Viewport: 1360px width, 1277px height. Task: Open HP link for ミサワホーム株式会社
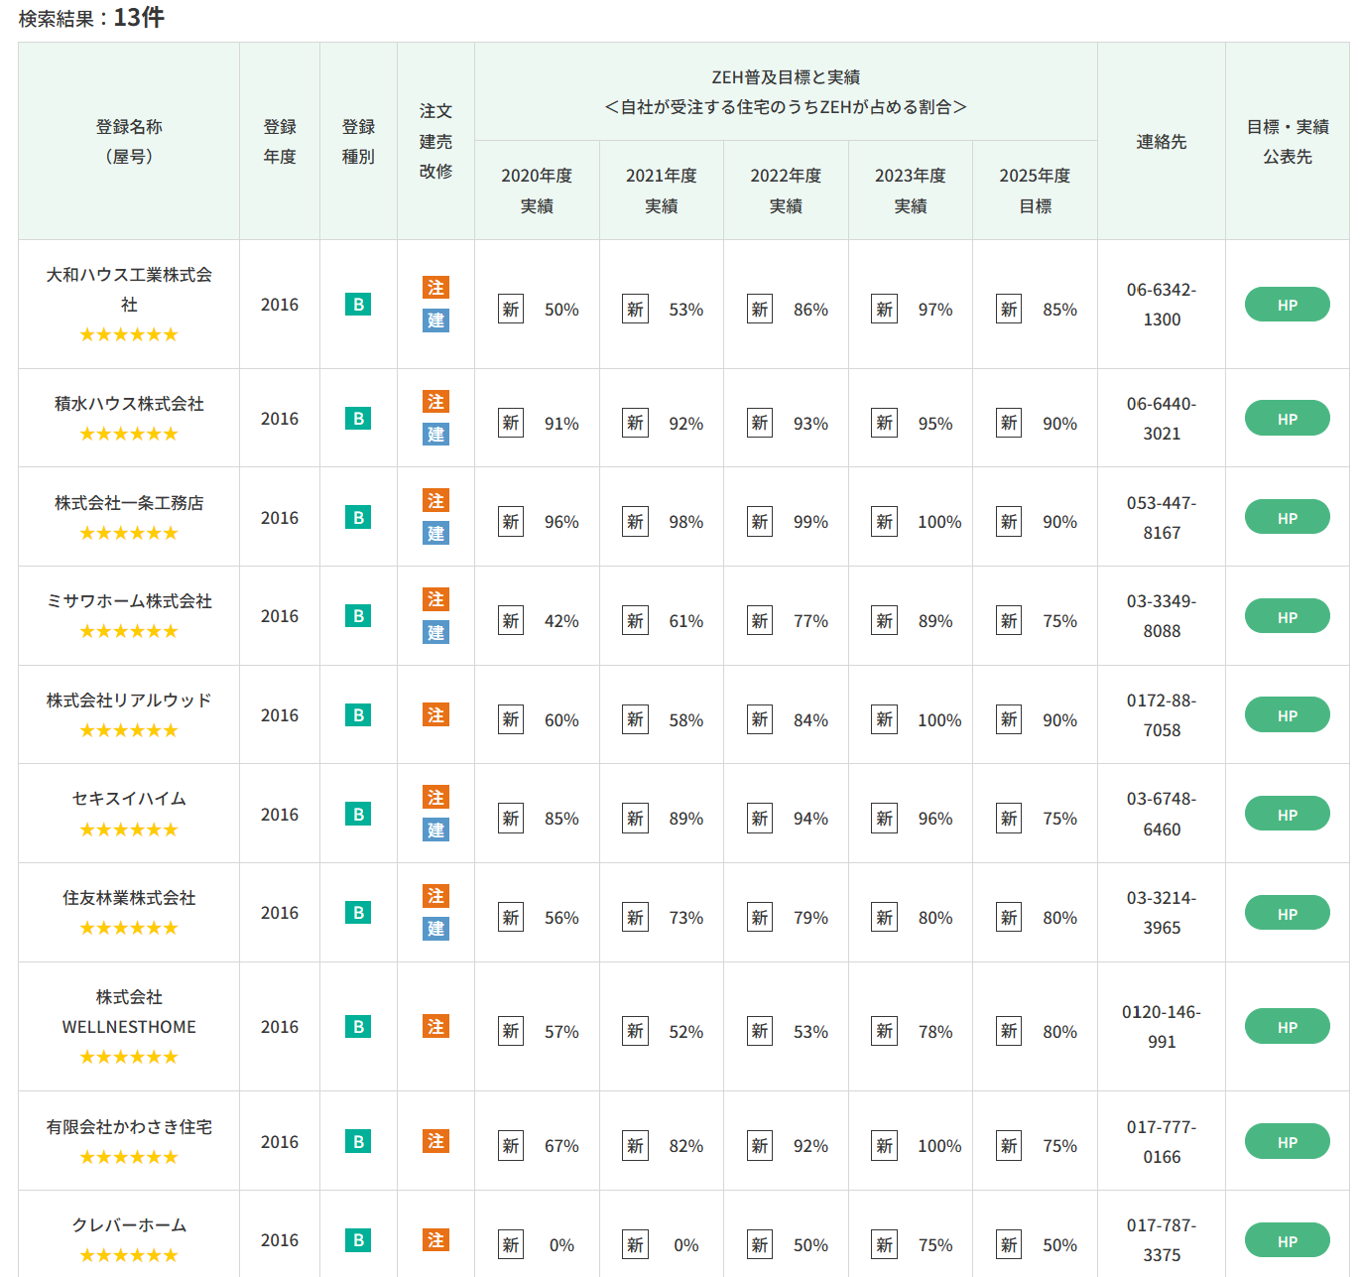click(x=1287, y=616)
